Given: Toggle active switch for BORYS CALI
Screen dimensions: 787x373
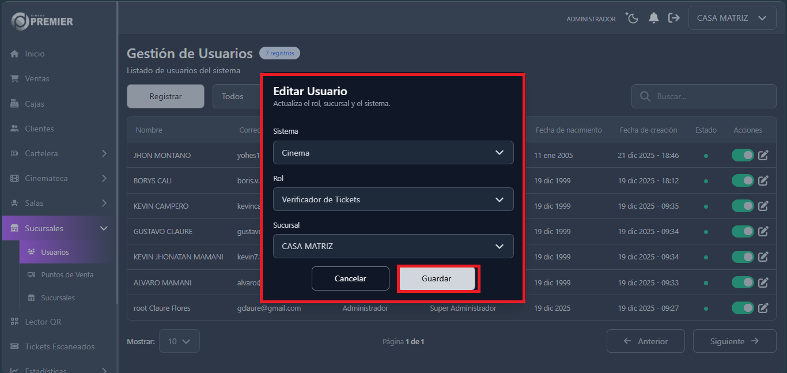Looking at the screenshot, I should click(x=743, y=180).
